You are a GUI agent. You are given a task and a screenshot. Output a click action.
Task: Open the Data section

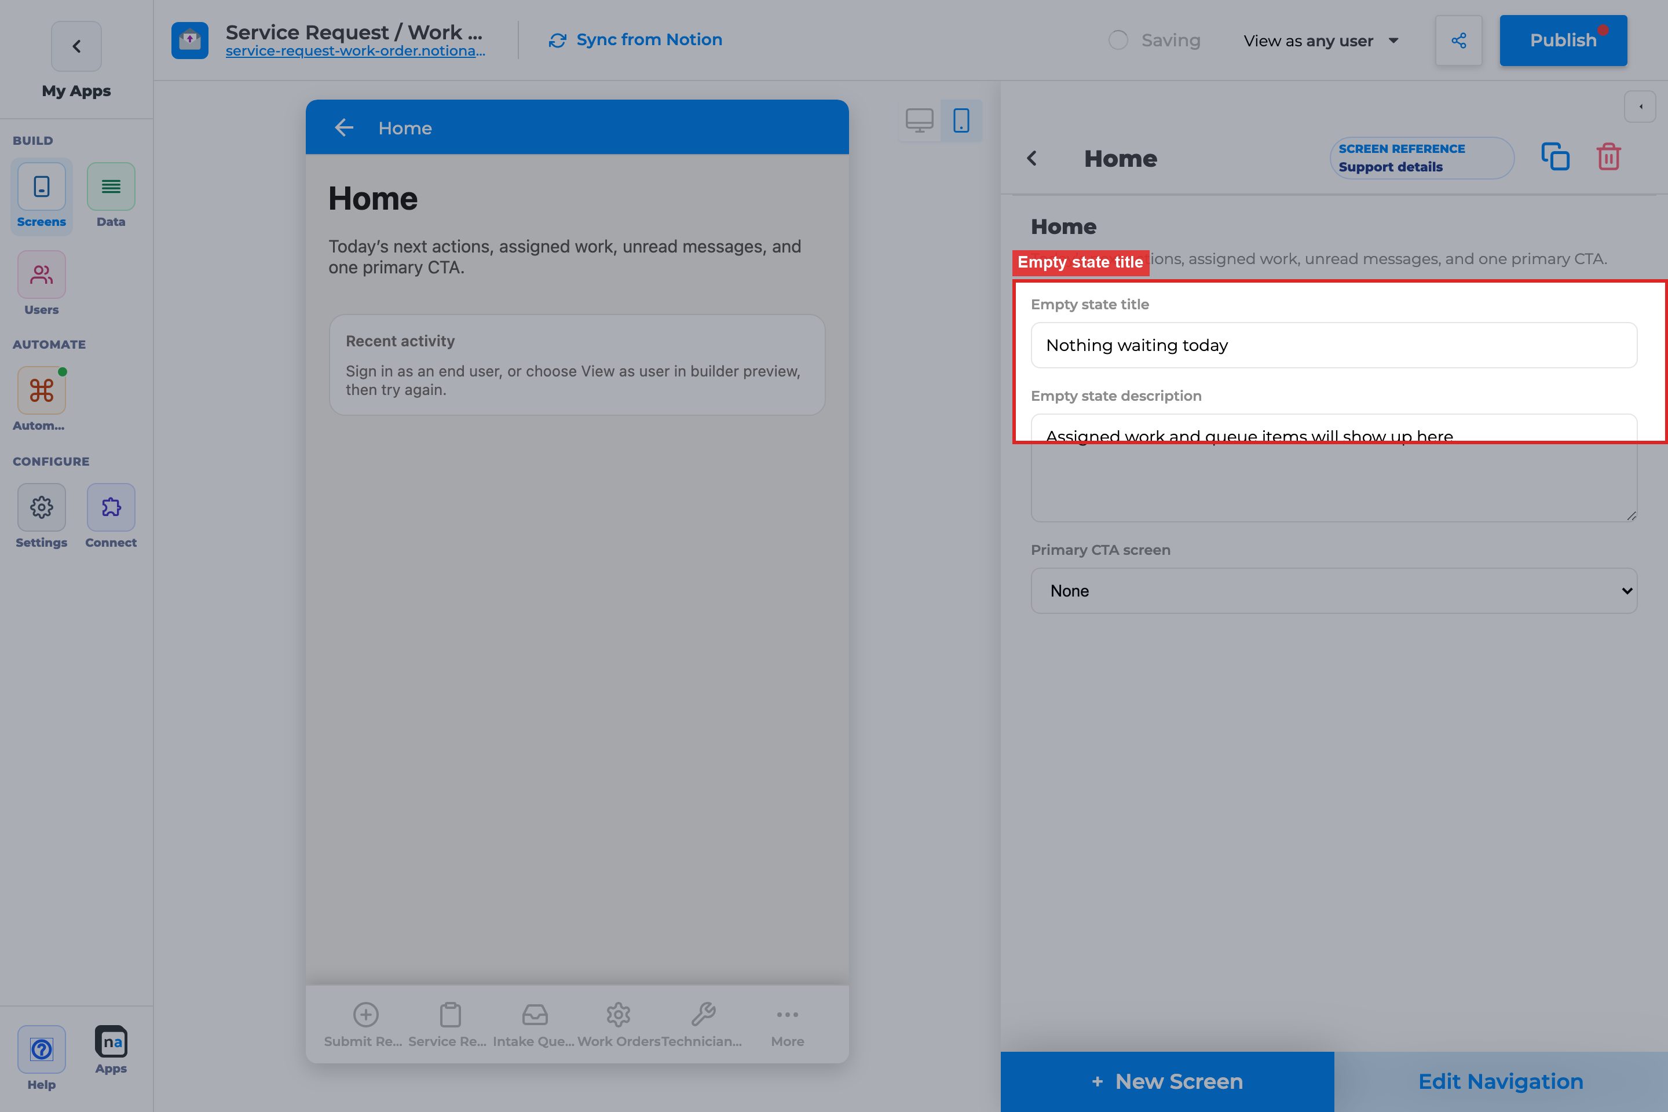pos(111,196)
